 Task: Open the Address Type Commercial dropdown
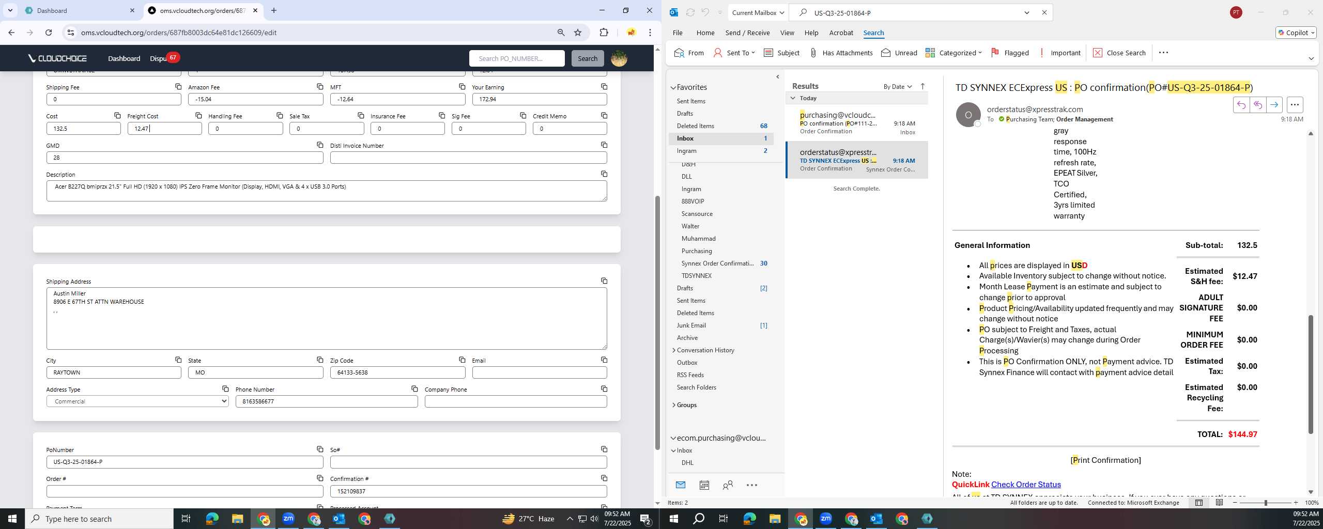(137, 401)
